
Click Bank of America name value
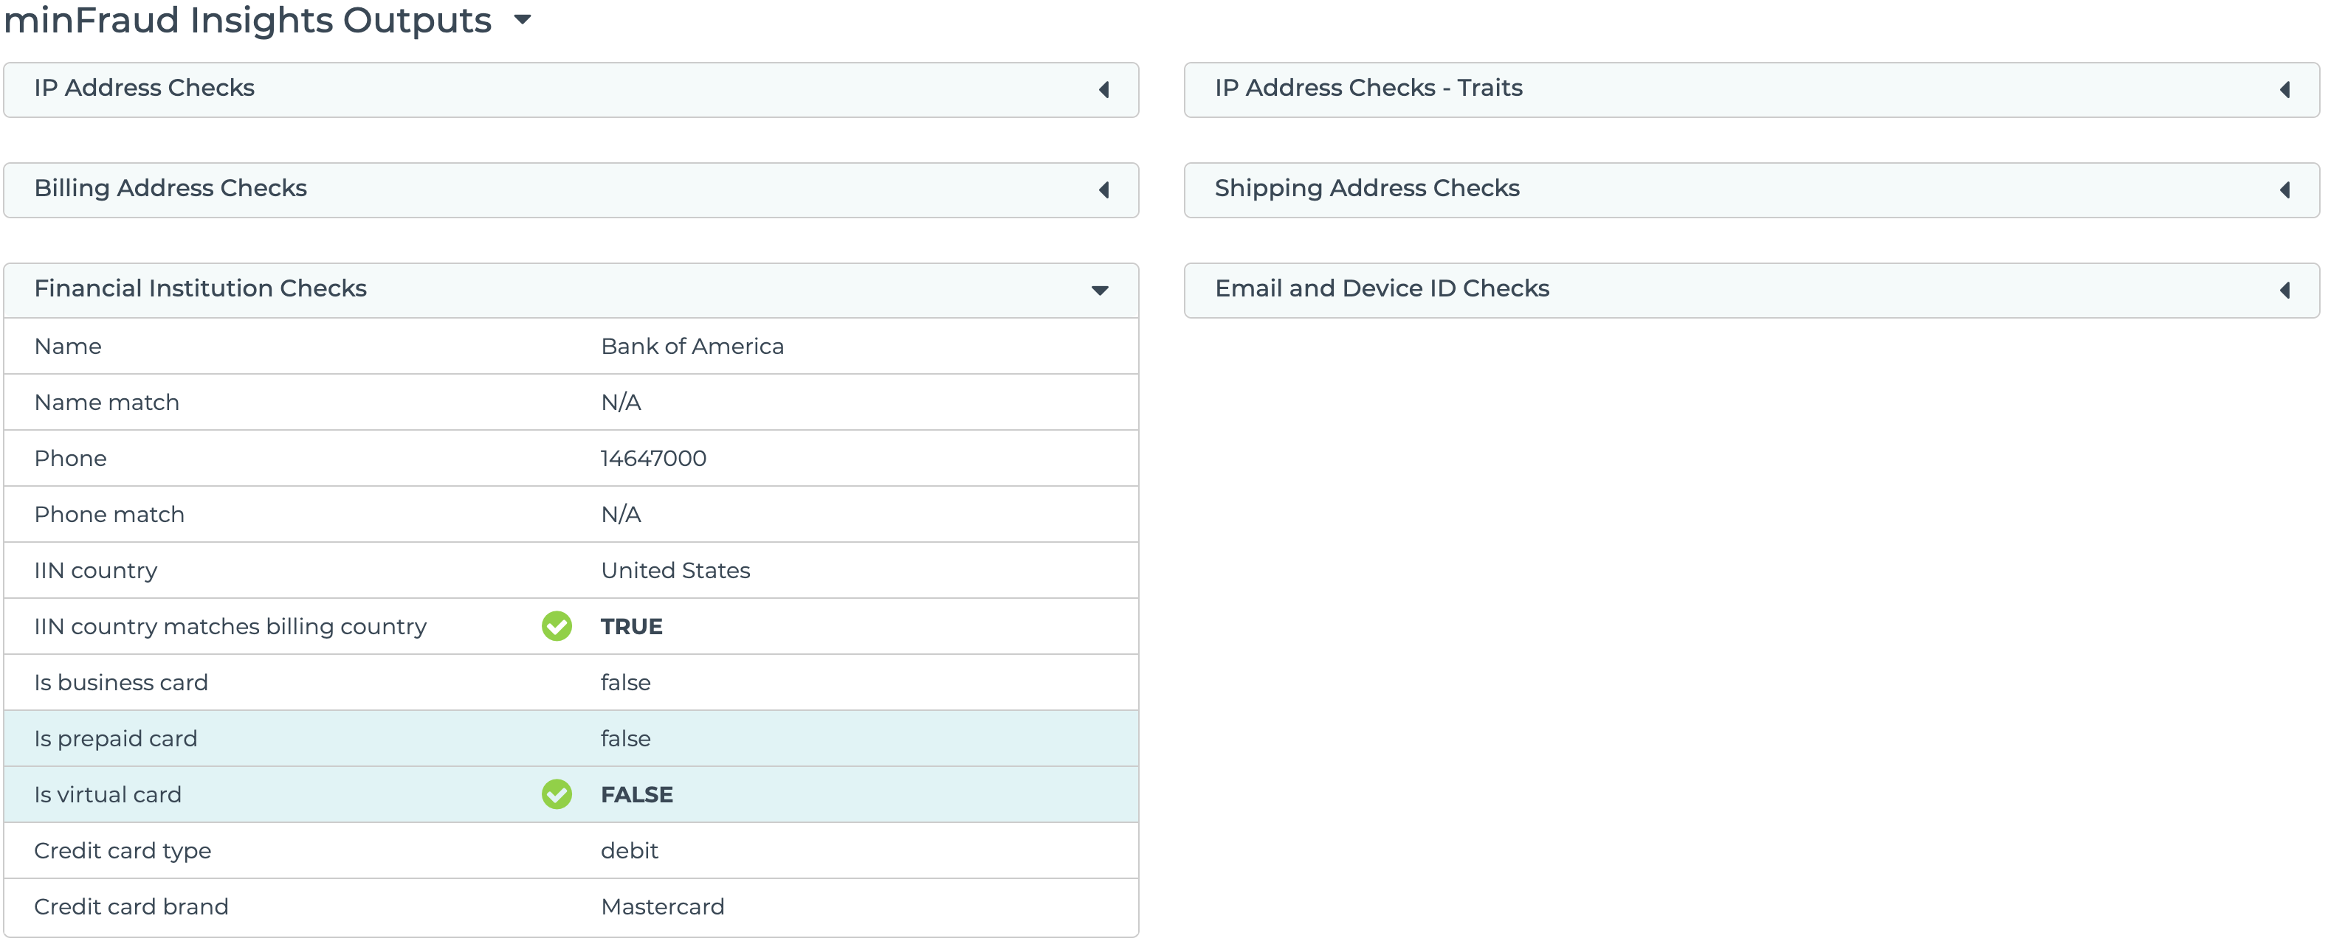692,346
